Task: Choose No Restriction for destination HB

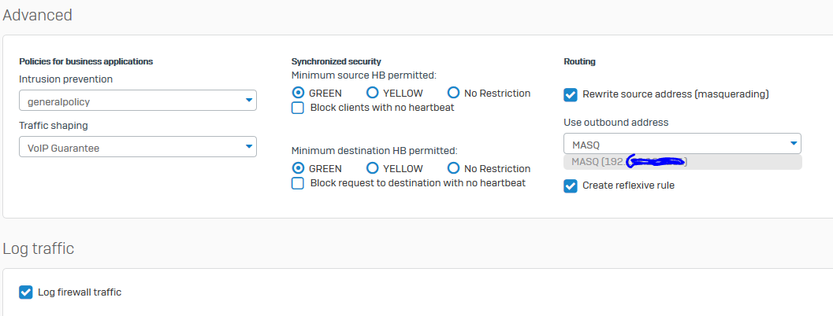Action: pos(454,168)
